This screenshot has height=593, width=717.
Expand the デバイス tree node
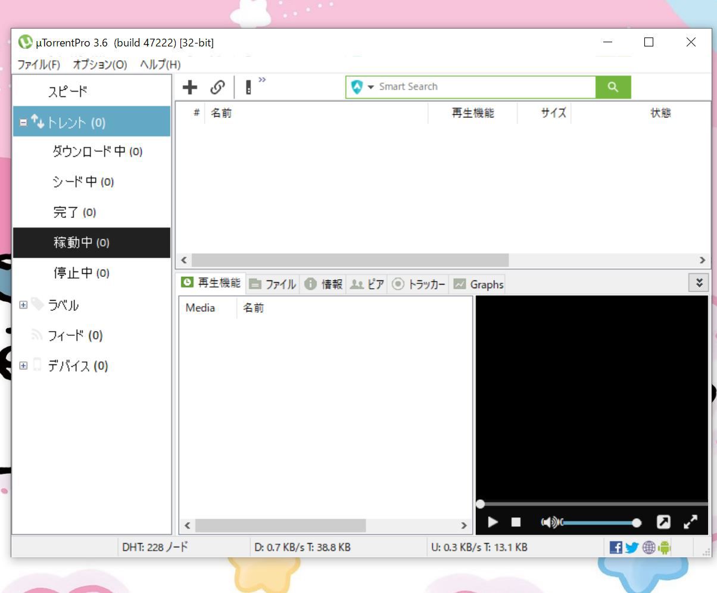[x=23, y=366]
